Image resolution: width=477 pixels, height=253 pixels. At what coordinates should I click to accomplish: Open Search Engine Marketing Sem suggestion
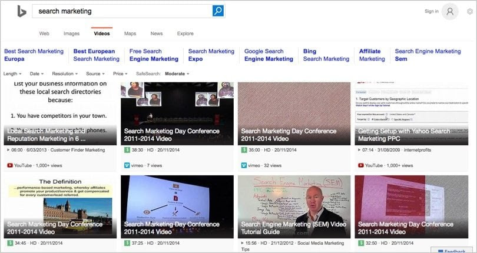click(428, 55)
